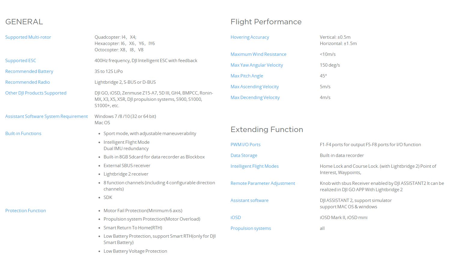The height and width of the screenshot is (256, 453).
Task: Click the Max Decending Velocity label
Action: click(255, 98)
